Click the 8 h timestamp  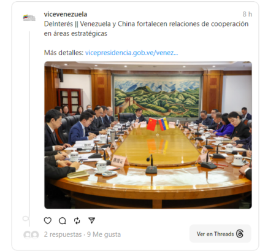[247, 14]
